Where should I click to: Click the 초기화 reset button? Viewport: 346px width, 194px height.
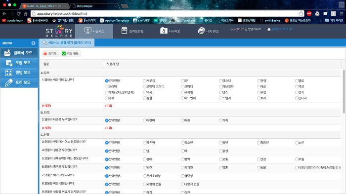50,54
